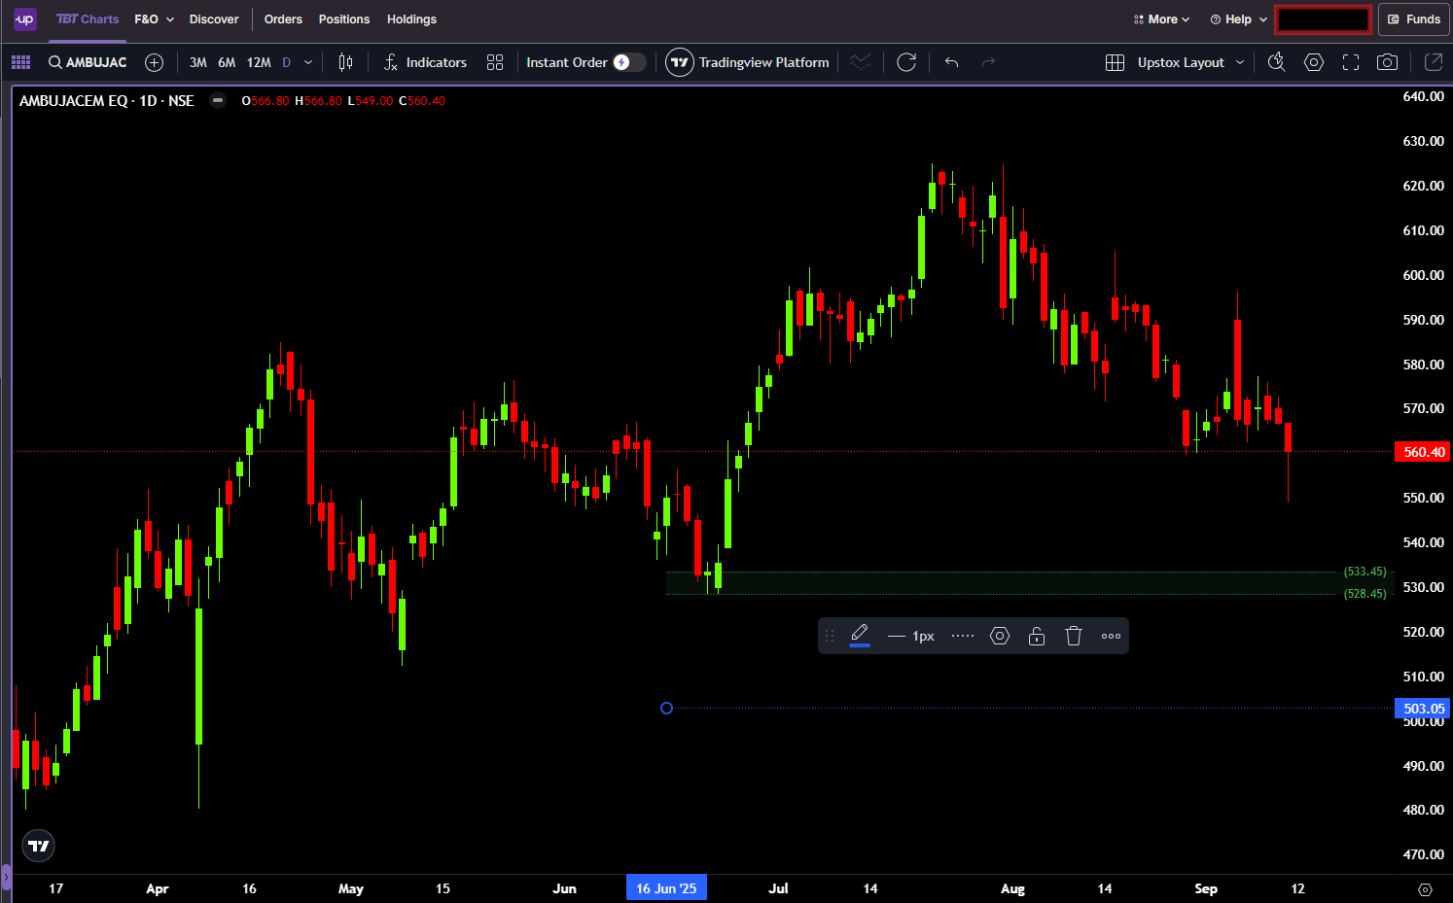Open the Orders tab
This screenshot has height=903, width=1453.
(283, 19)
